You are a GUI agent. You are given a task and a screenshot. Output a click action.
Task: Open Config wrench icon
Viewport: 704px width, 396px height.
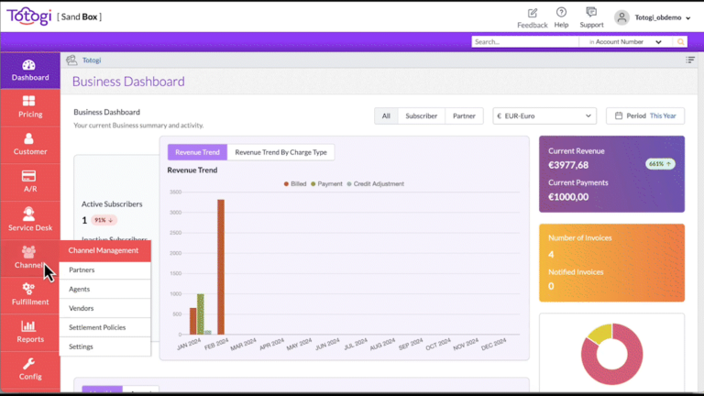tap(29, 368)
